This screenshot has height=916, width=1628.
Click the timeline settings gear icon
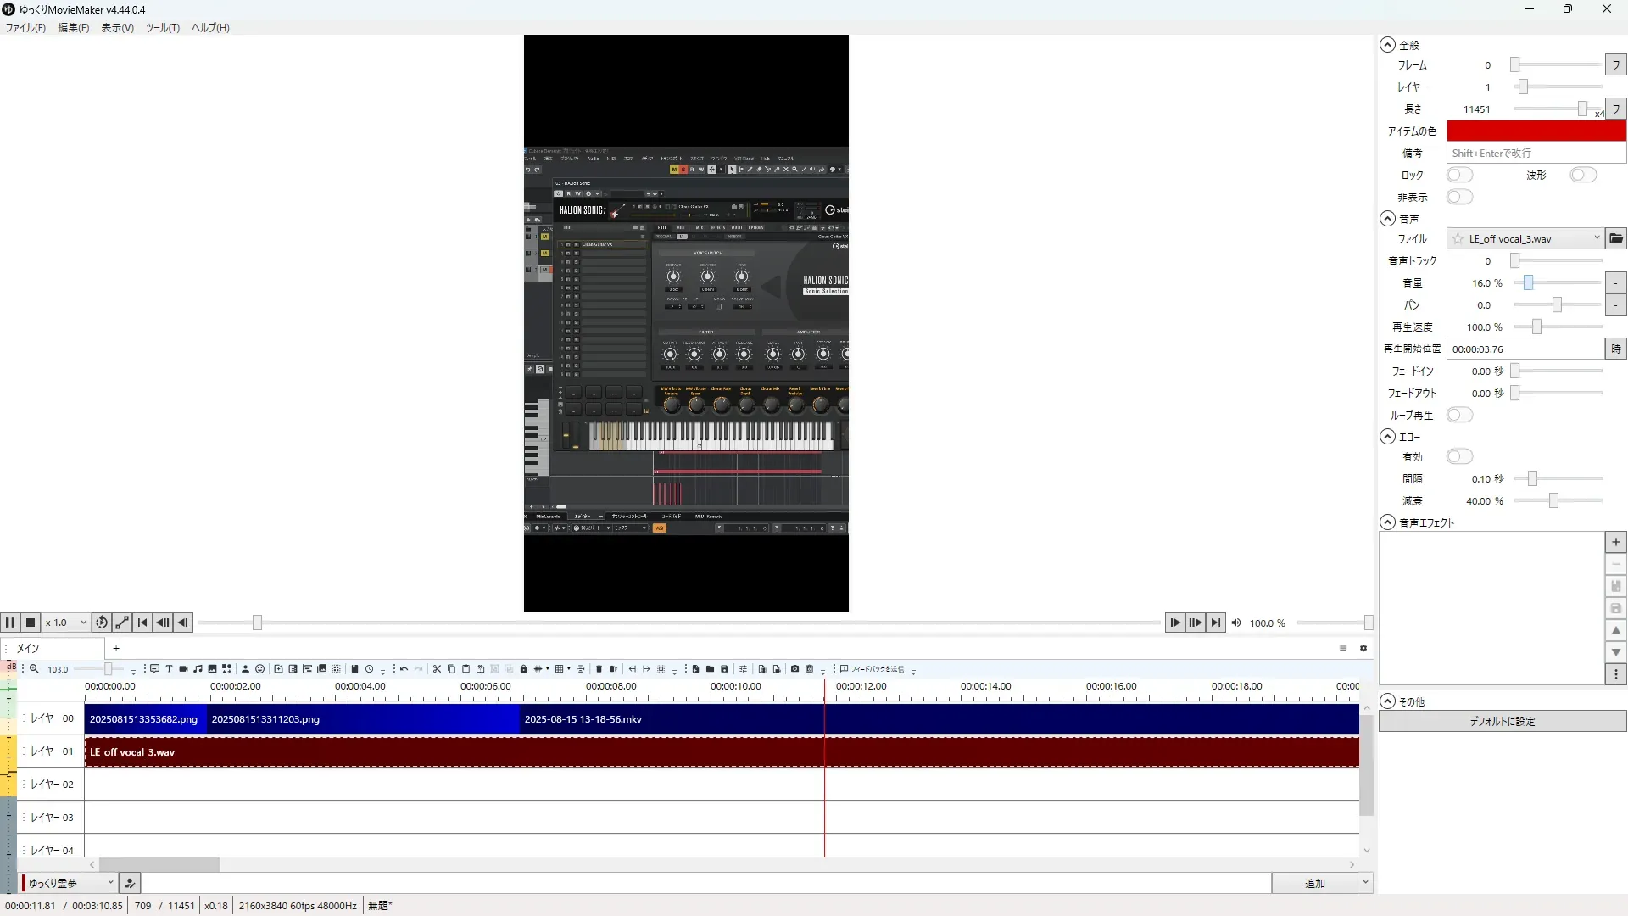1363,648
